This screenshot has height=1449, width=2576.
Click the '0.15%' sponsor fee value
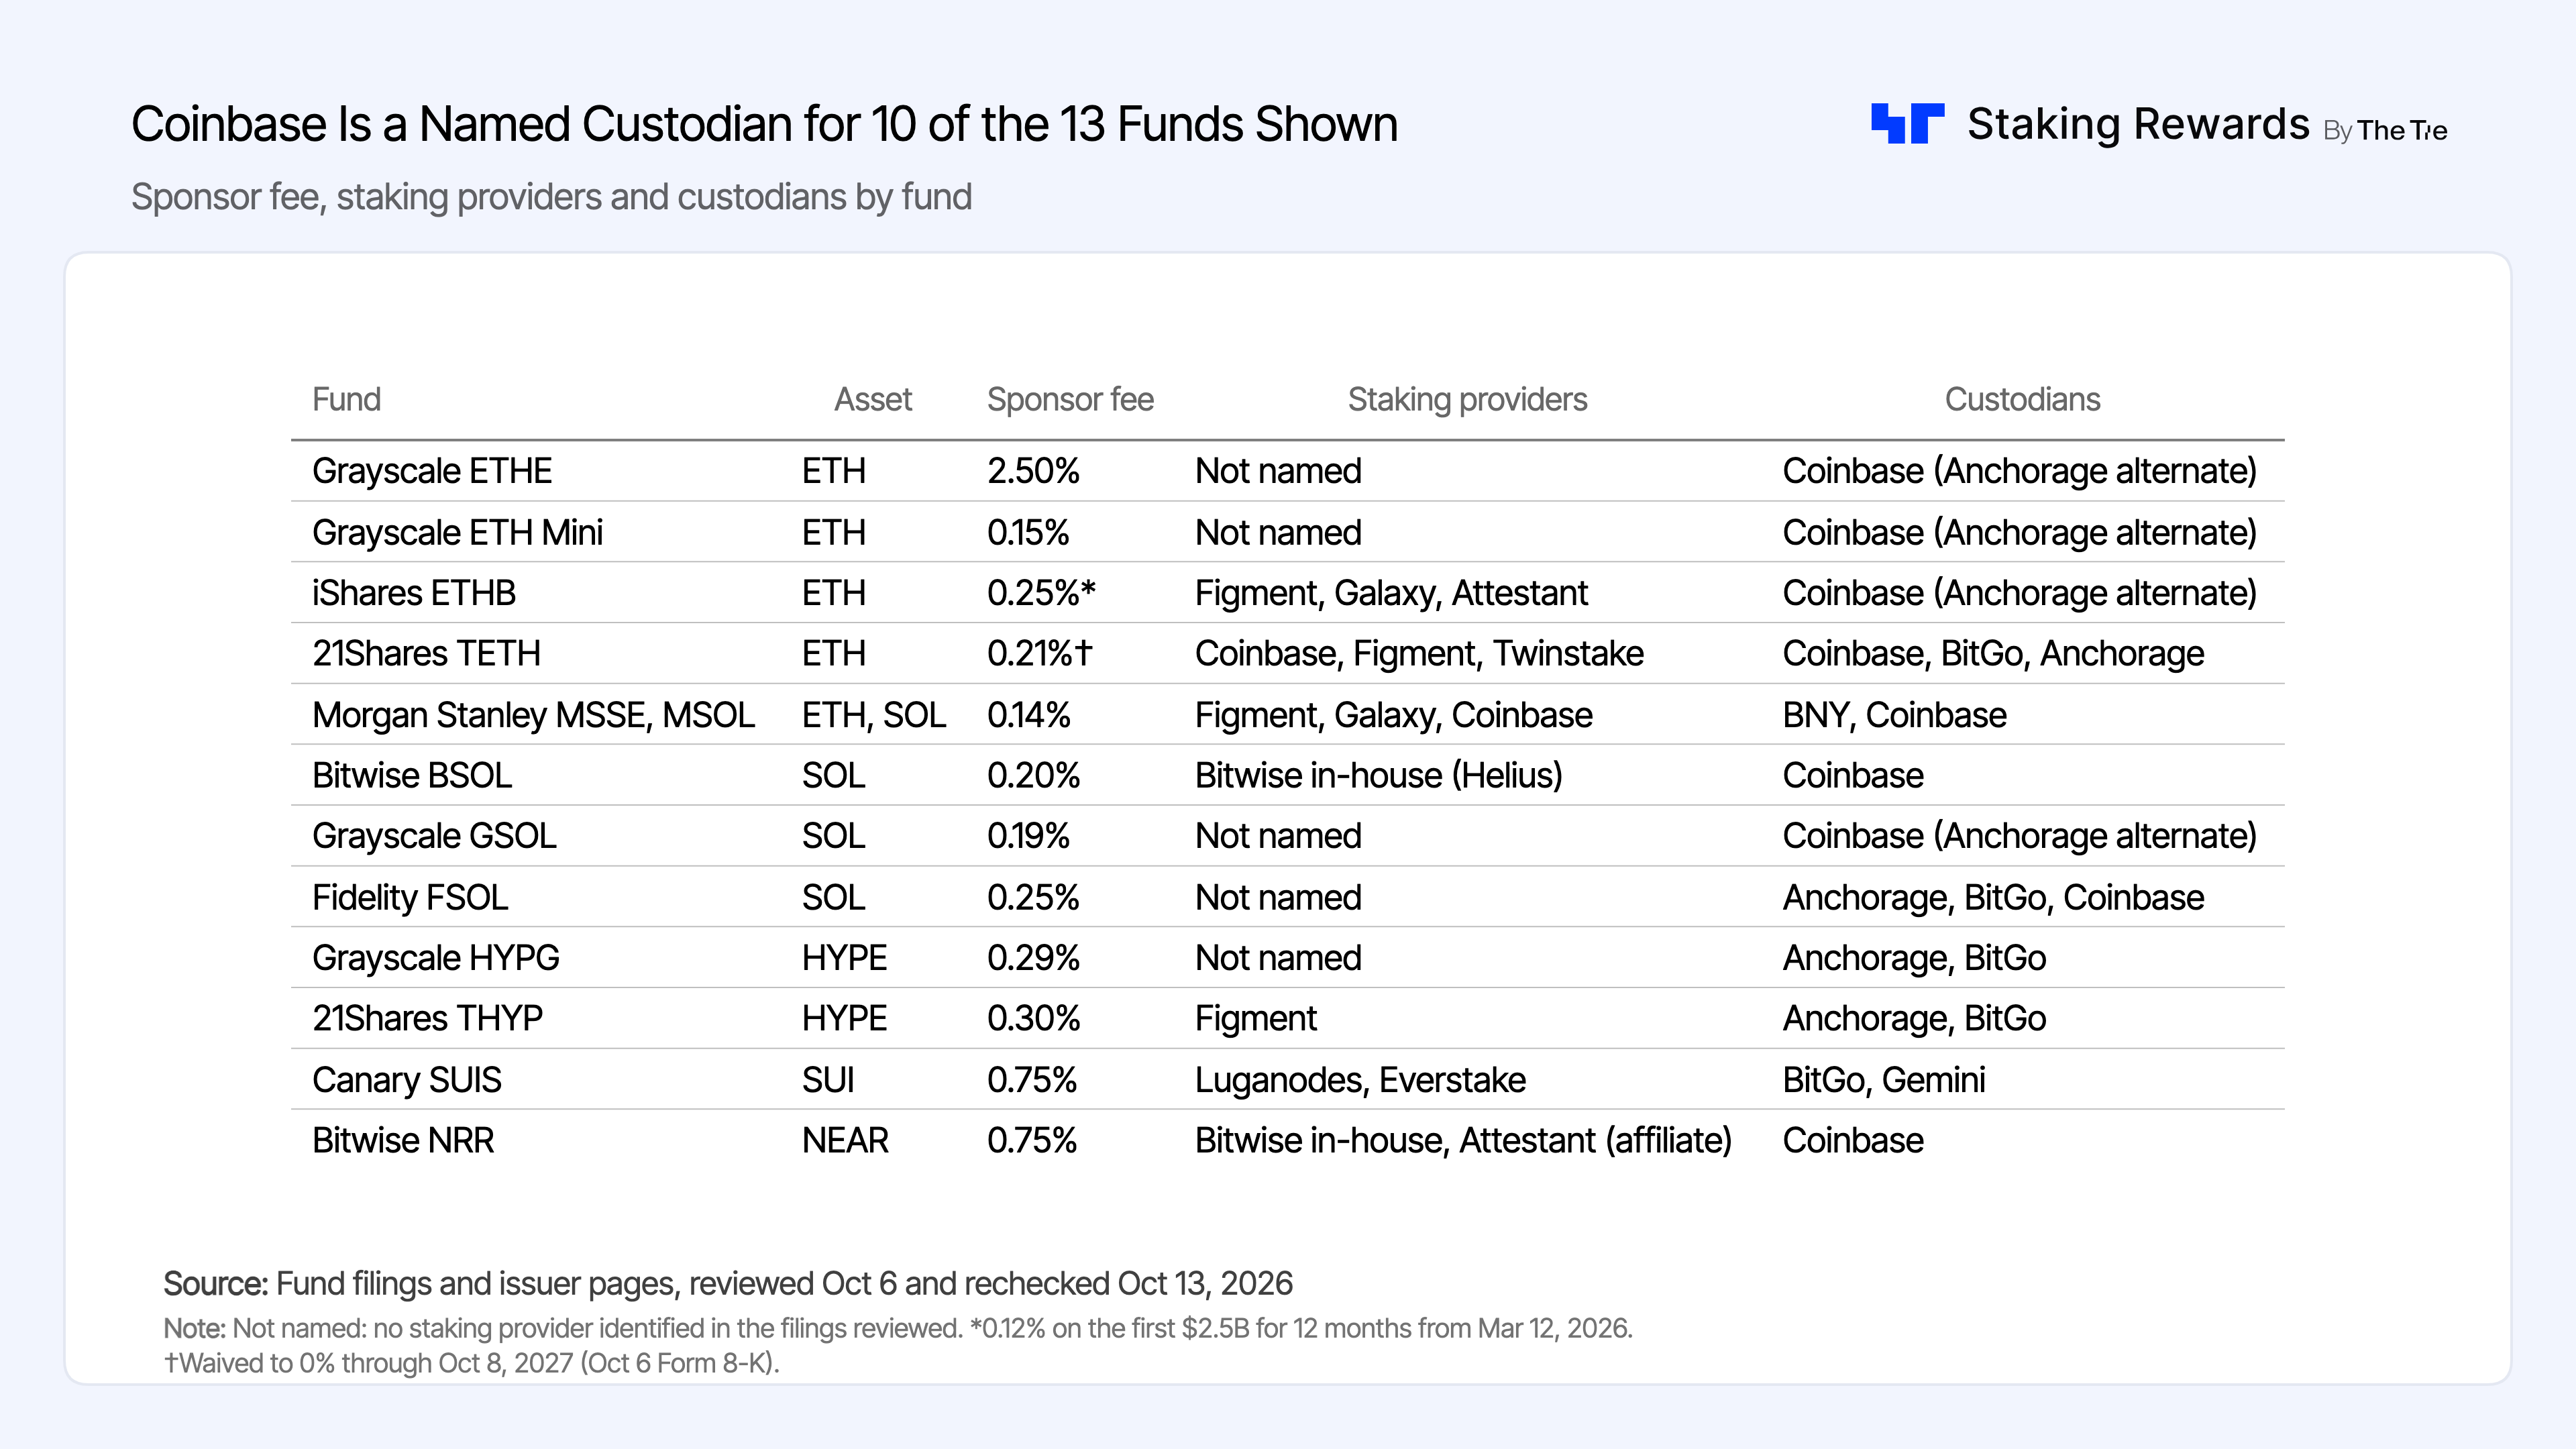click(1028, 532)
